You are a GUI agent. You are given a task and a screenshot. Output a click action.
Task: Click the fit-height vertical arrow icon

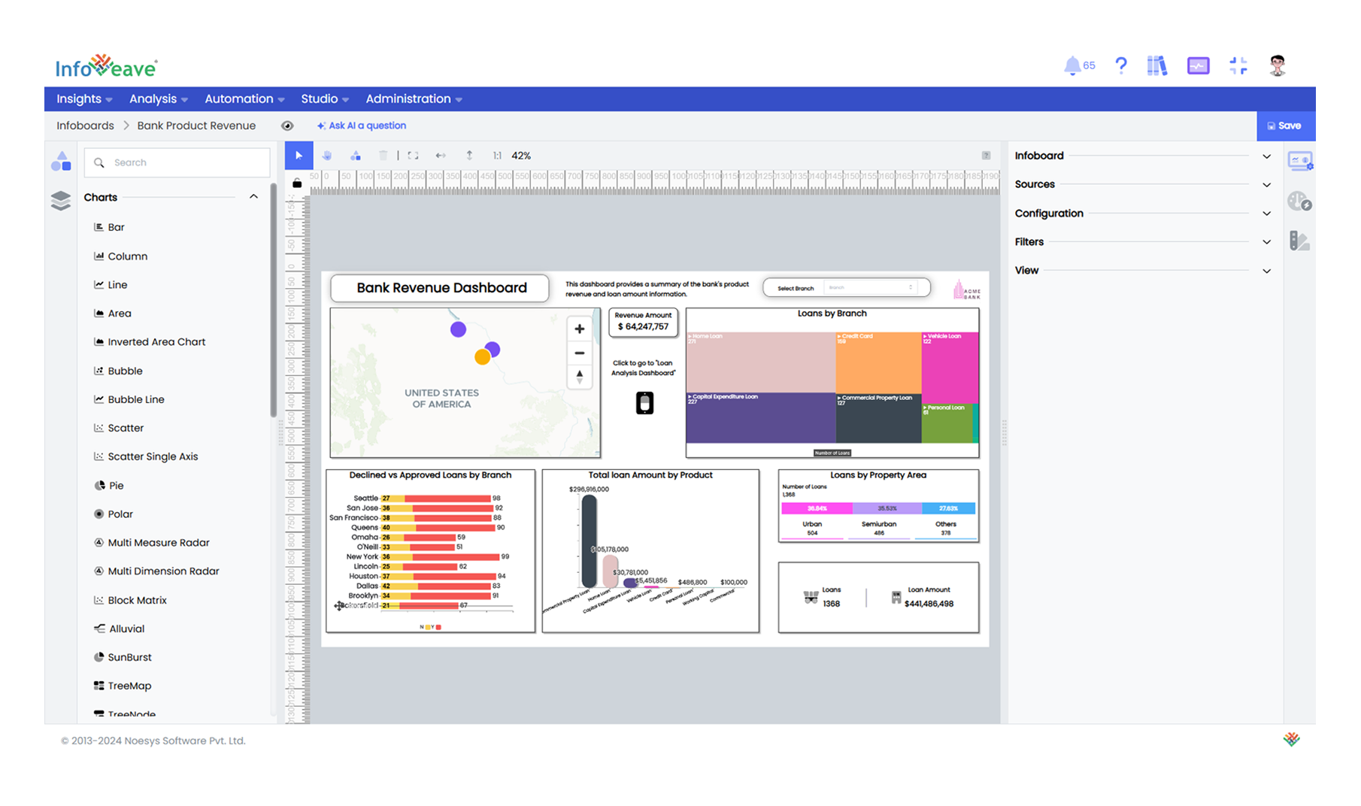468,155
